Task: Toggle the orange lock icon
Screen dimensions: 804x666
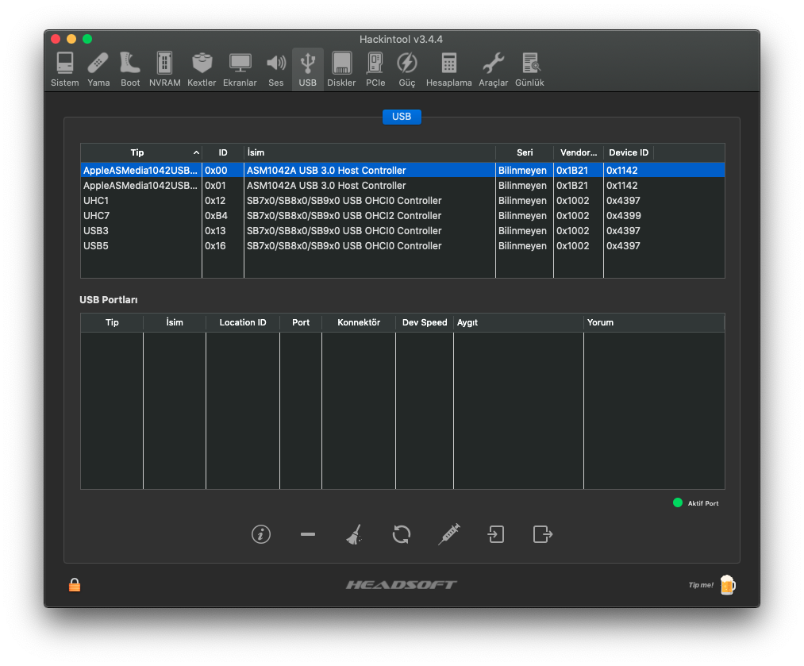Action: (75, 585)
